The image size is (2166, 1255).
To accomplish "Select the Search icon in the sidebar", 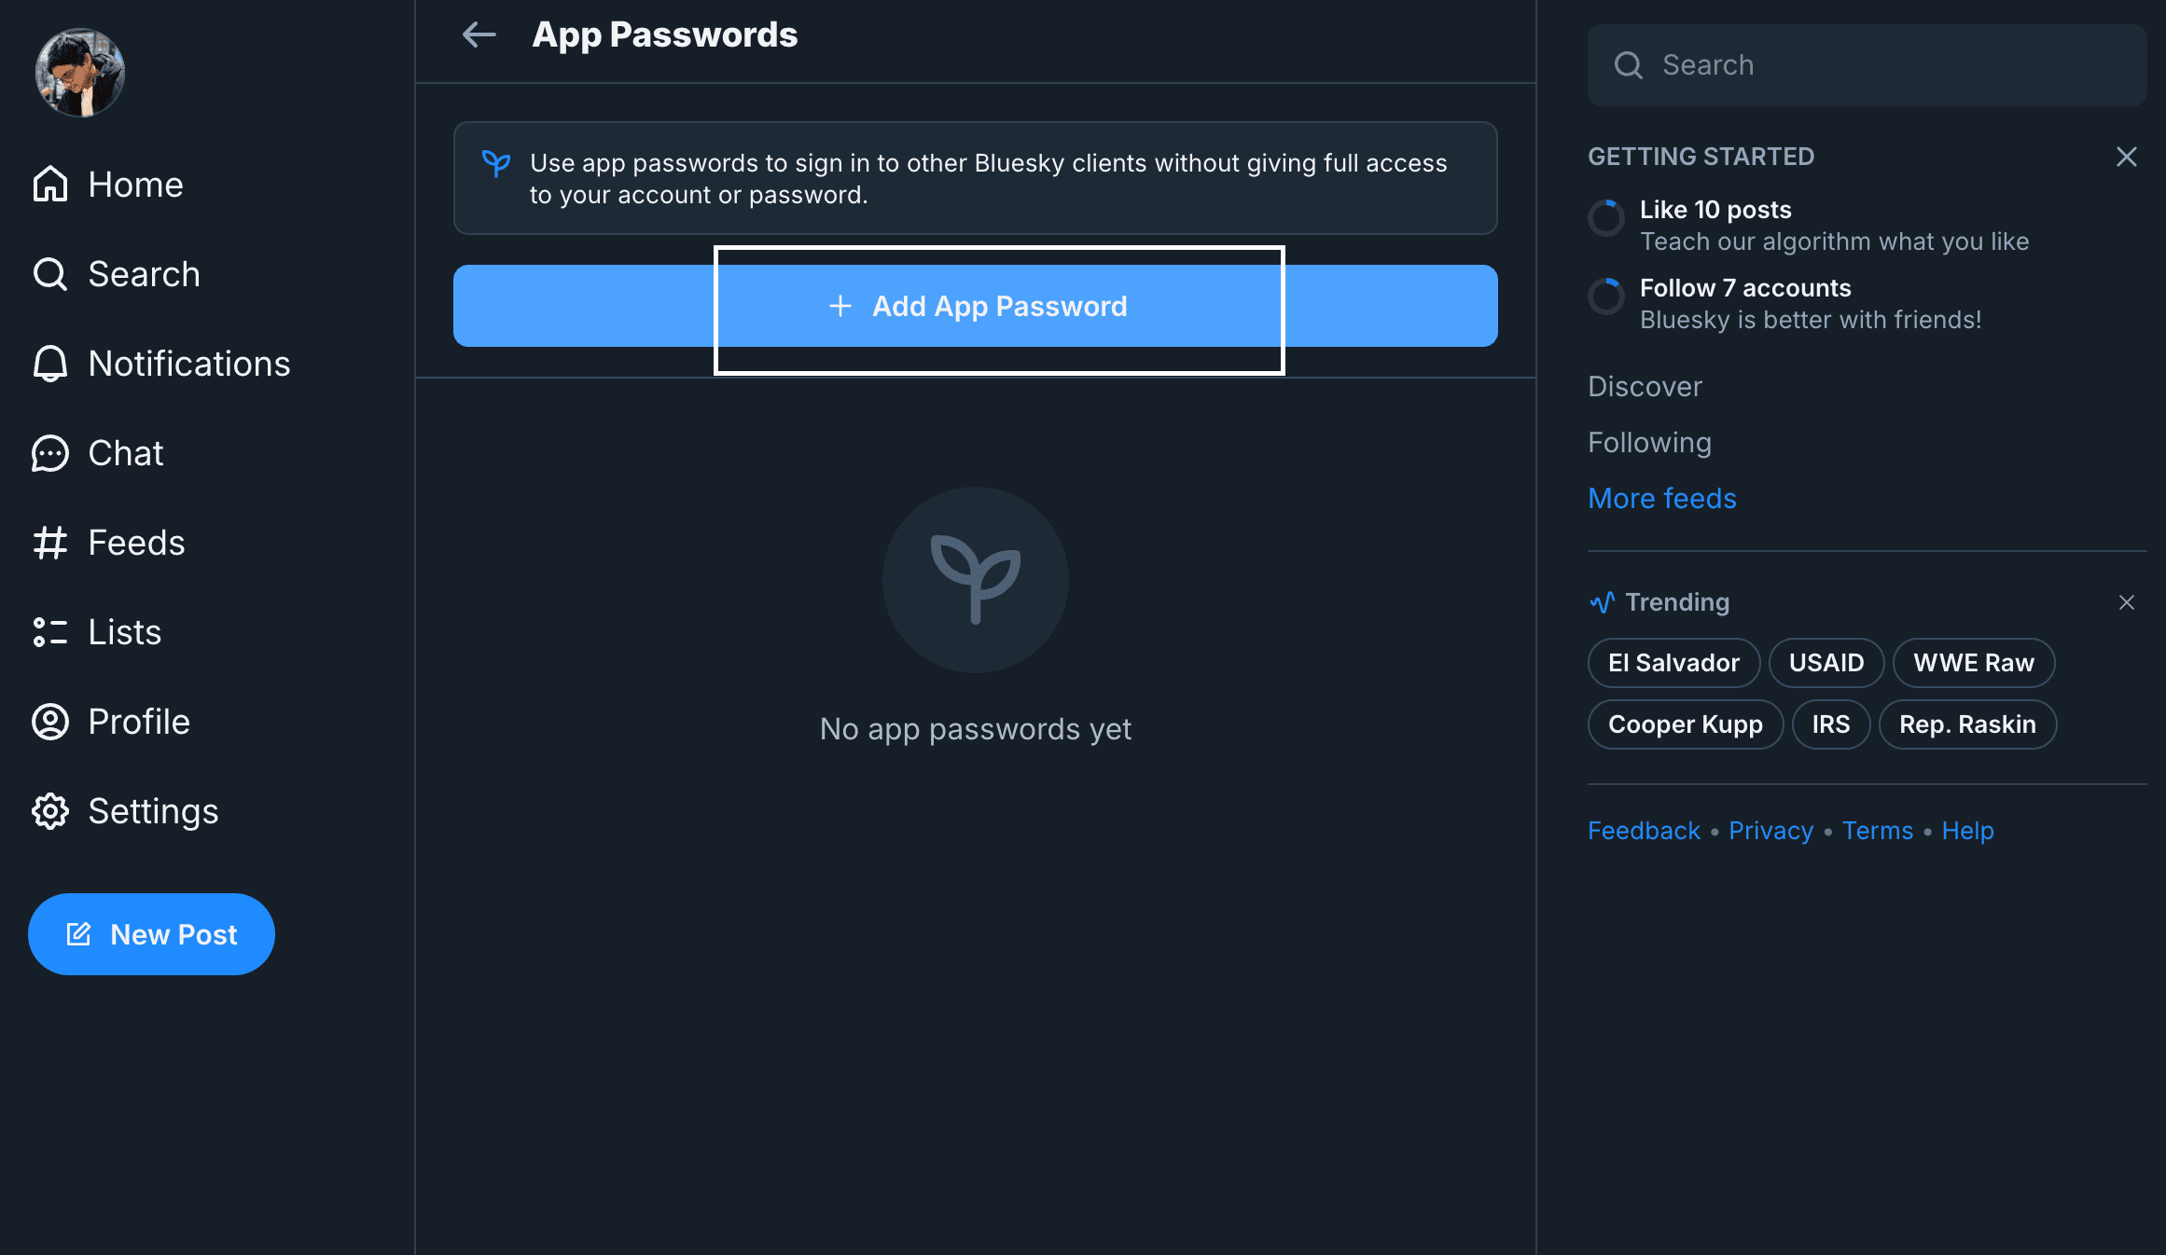I will pos(49,274).
